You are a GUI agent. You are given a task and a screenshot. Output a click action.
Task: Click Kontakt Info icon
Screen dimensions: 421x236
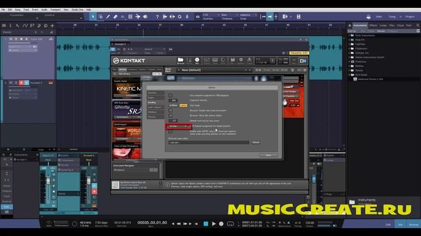click(x=197, y=61)
